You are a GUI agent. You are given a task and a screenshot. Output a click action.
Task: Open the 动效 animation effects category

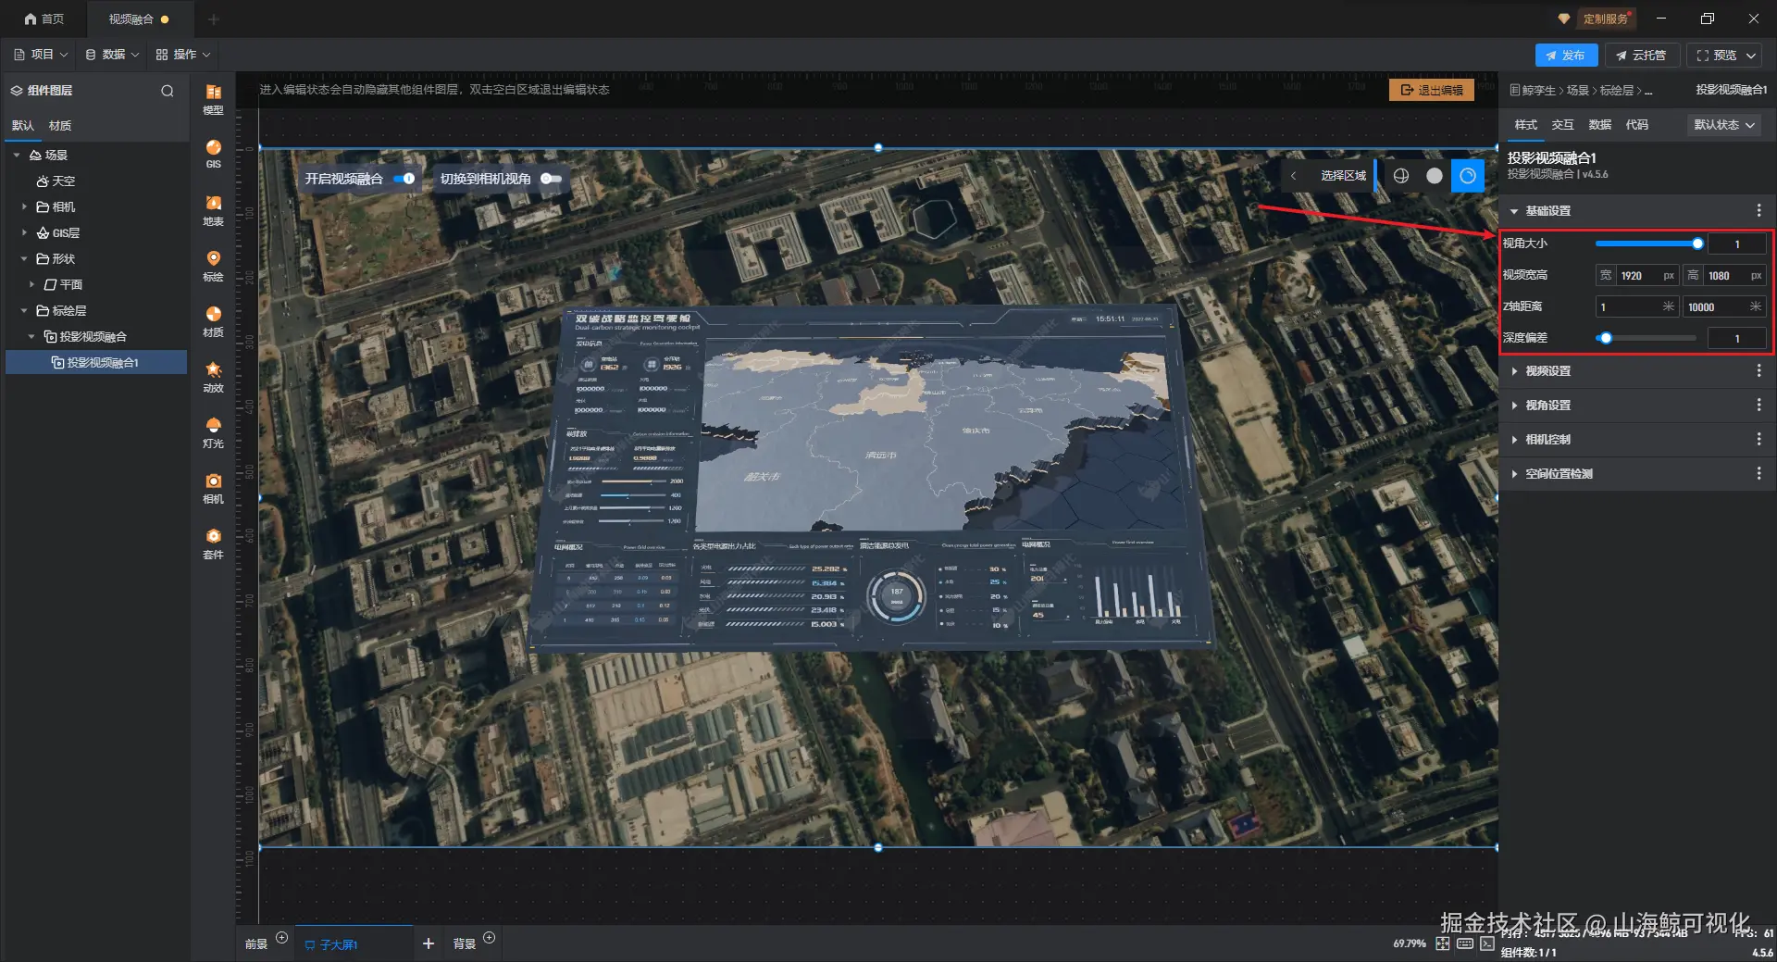(213, 377)
